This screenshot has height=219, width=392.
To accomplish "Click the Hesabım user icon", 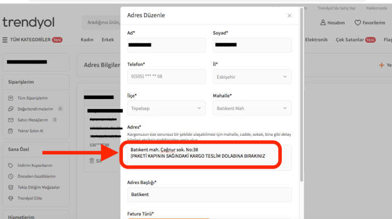I will tap(323, 22).
